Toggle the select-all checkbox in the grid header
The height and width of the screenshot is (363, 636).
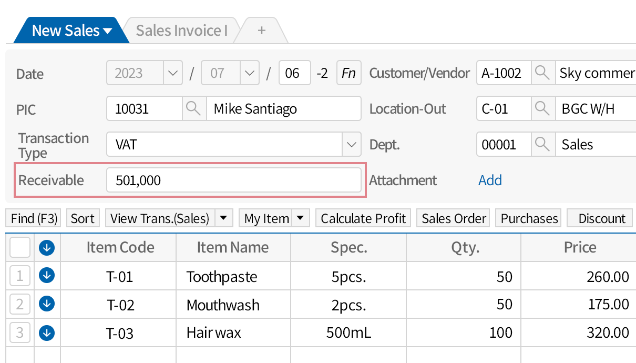click(20, 247)
